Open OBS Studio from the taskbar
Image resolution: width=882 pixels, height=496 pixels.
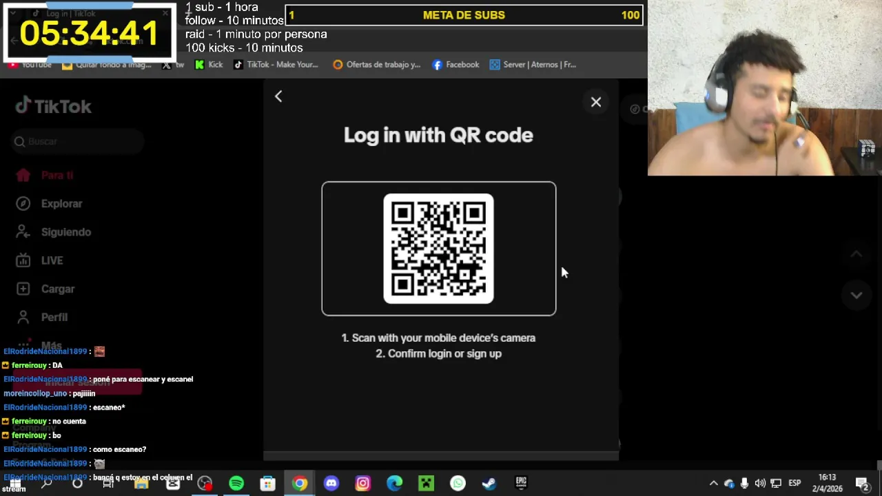point(205,484)
